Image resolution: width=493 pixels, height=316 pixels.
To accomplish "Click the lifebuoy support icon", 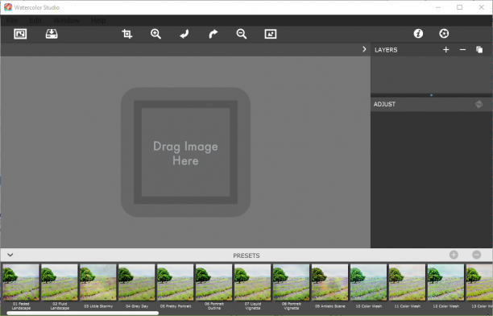I will [x=444, y=33].
